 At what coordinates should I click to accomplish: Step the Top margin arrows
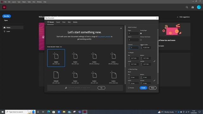[129, 58]
